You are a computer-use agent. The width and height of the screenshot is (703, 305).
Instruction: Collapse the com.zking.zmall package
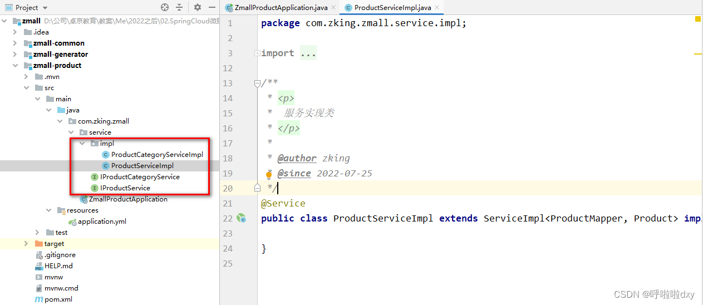[60, 121]
